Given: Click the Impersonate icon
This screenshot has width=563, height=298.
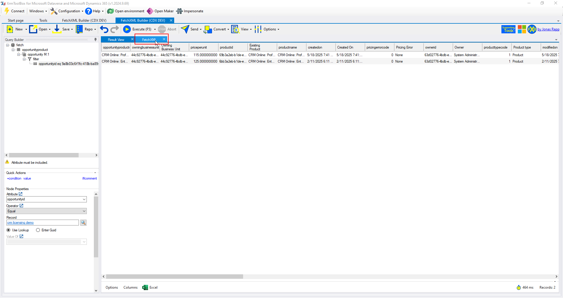Looking at the screenshot, I should (x=179, y=11).
